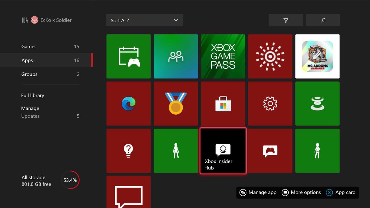The height and width of the screenshot is (208, 370).
Task: Click the filter funnel button
Action: pos(286,20)
